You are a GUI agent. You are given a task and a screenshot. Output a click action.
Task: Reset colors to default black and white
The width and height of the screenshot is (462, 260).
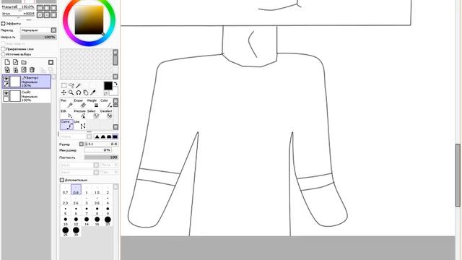(x=105, y=93)
